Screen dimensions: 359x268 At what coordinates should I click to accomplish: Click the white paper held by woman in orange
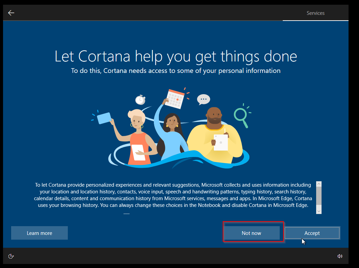(139, 153)
